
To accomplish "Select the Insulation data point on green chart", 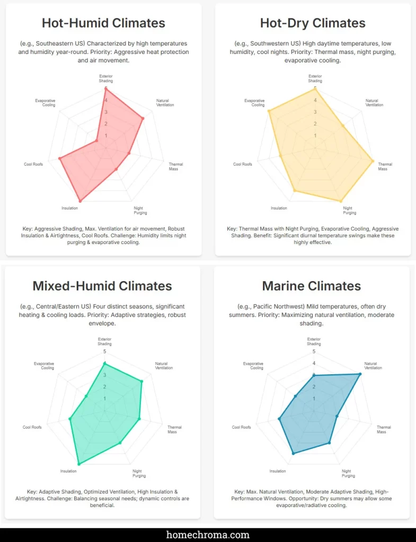I will pyautogui.click(x=78, y=464).
